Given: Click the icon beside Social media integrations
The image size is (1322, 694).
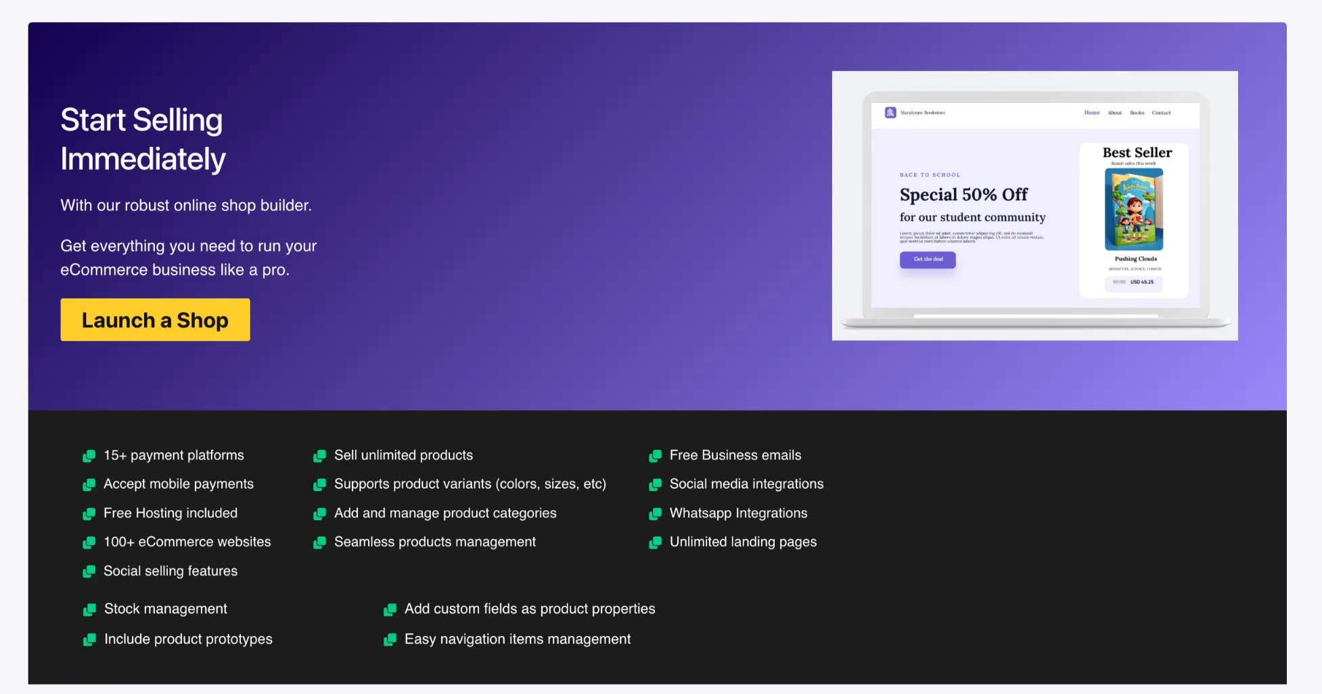Looking at the screenshot, I should (655, 485).
